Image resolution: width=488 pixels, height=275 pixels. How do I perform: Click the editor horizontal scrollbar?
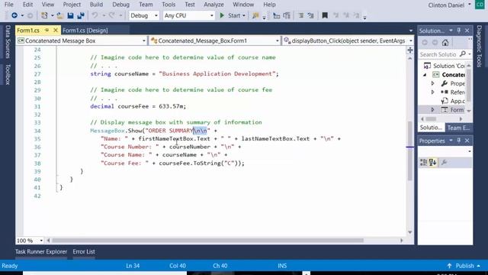pos(207,241)
